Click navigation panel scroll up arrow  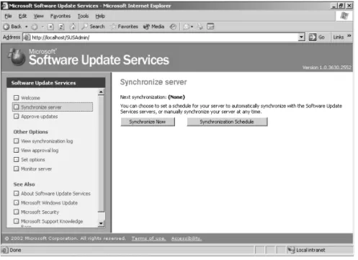[x=101, y=91]
